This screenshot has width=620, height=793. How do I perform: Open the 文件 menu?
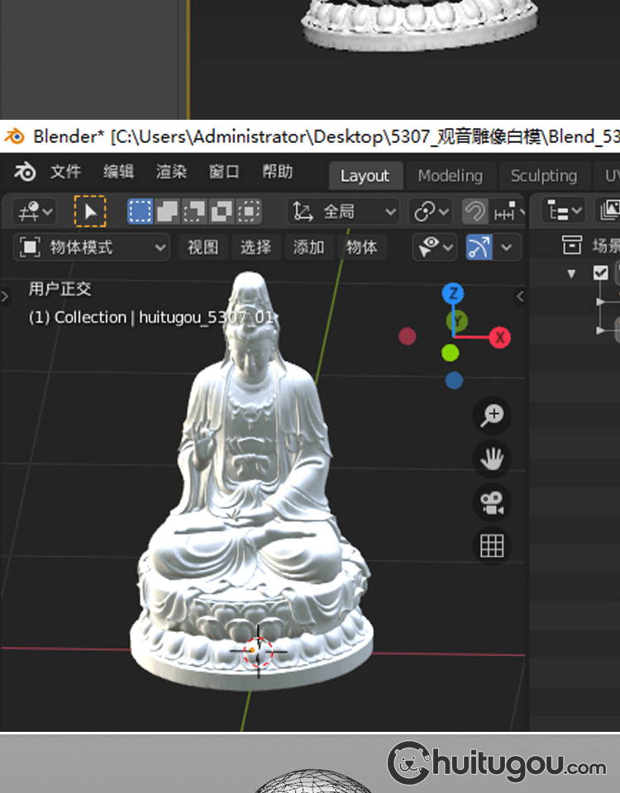click(65, 172)
